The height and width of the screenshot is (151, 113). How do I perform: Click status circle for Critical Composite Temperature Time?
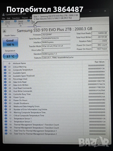(x=6, y=115)
